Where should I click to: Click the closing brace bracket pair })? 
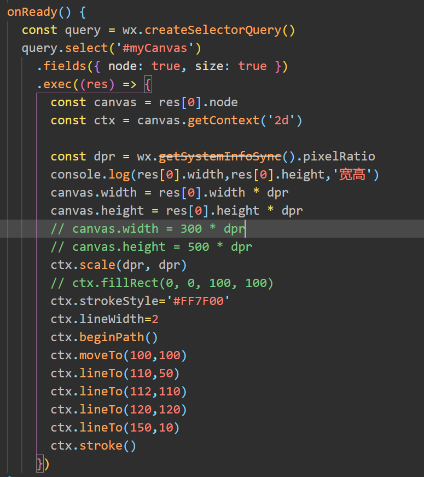click(x=43, y=464)
